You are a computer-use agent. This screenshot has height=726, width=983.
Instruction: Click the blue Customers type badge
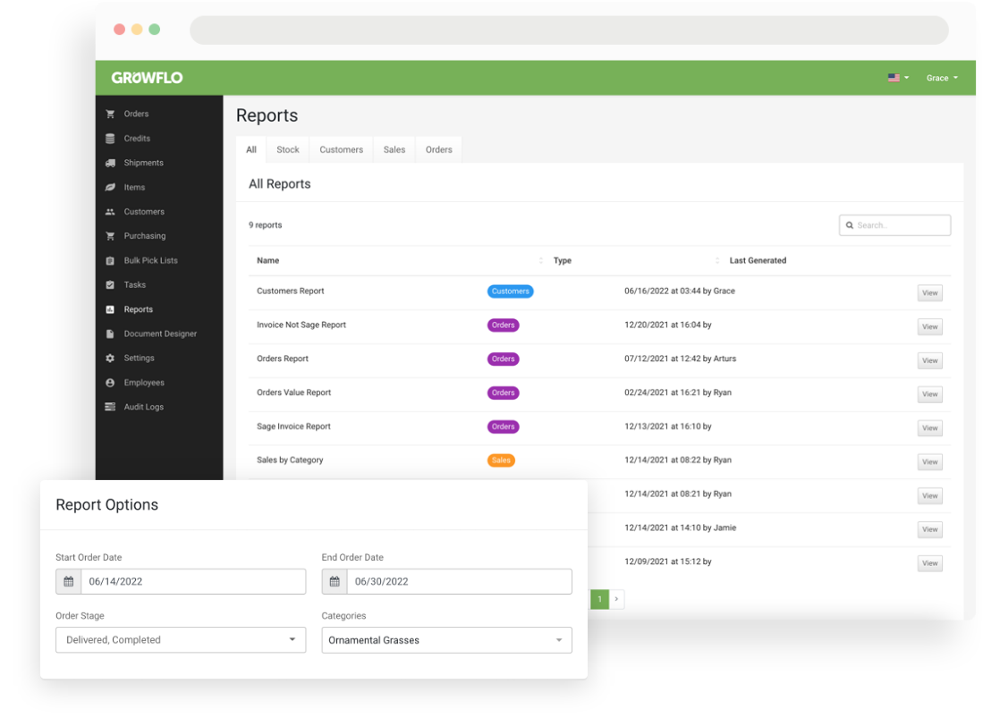pyautogui.click(x=511, y=291)
